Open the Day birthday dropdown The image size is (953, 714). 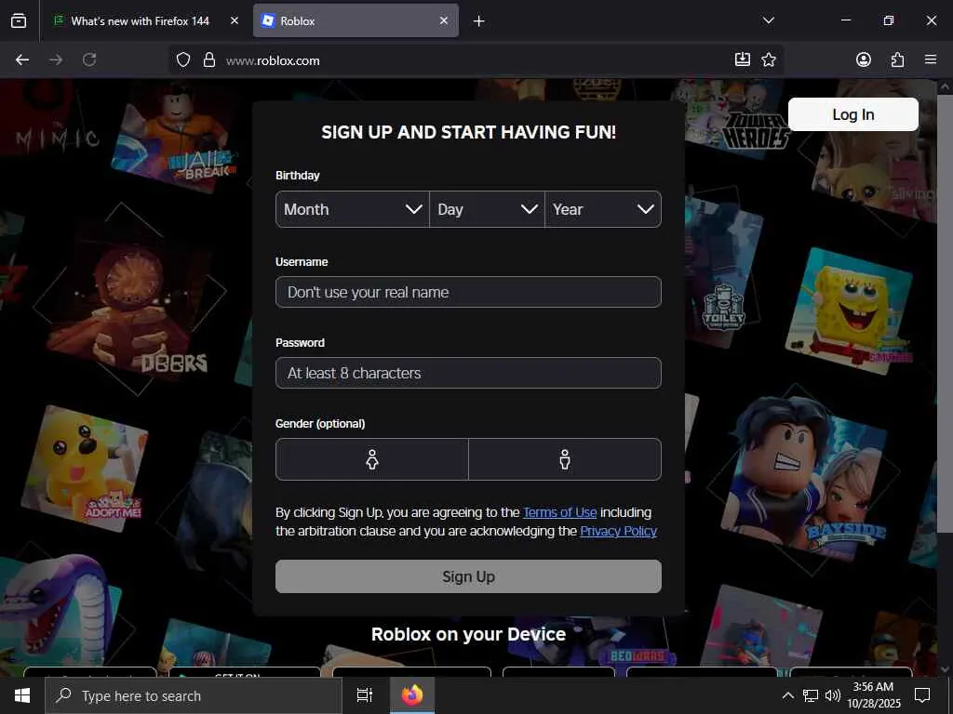pyautogui.click(x=487, y=209)
